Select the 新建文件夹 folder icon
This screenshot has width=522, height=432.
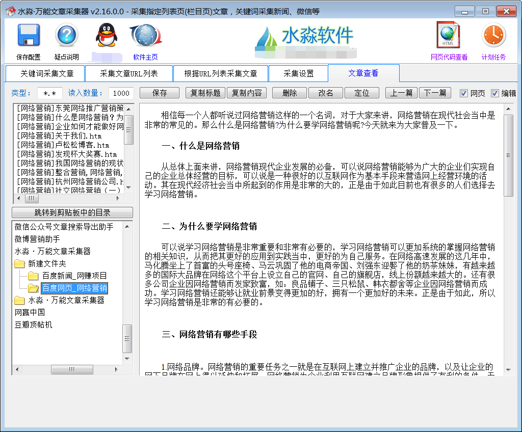[x=20, y=264]
